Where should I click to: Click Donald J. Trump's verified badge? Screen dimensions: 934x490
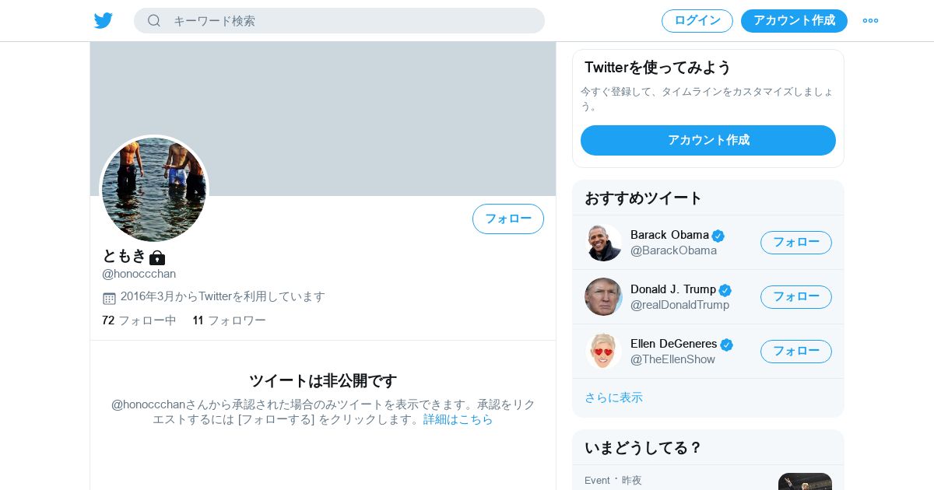(725, 290)
